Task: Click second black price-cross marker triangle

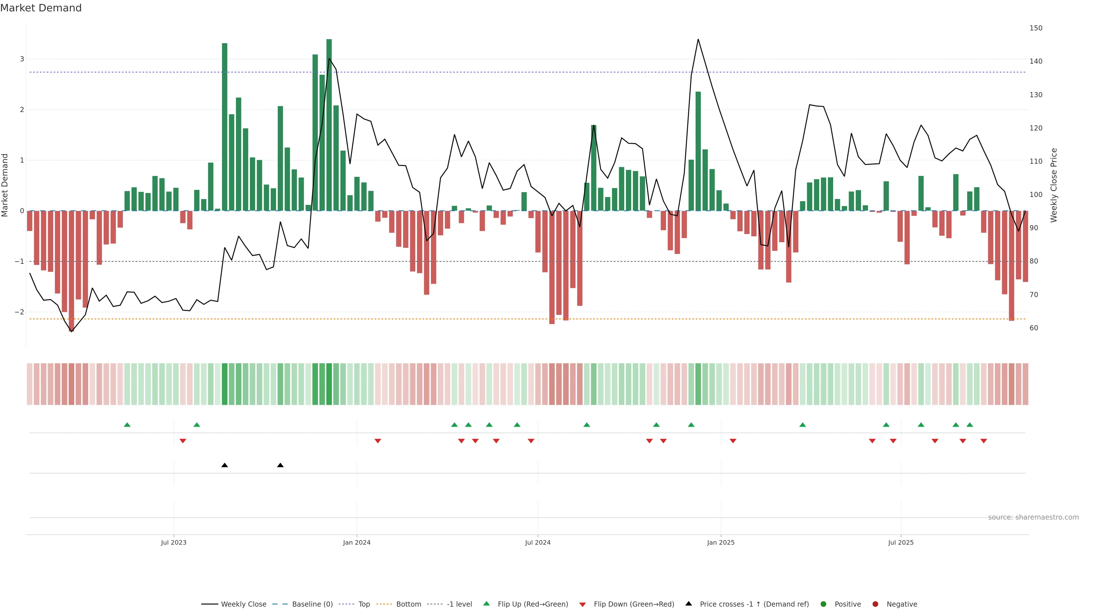Action: tap(280, 465)
